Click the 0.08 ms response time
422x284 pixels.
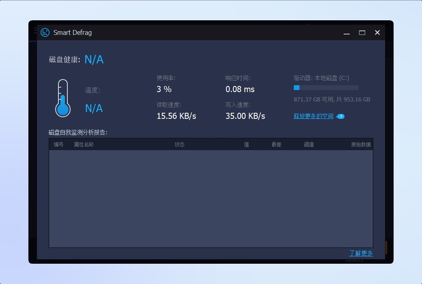coord(240,89)
